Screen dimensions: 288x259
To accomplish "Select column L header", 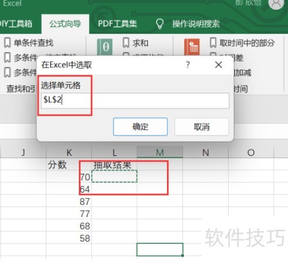I will [x=115, y=153].
